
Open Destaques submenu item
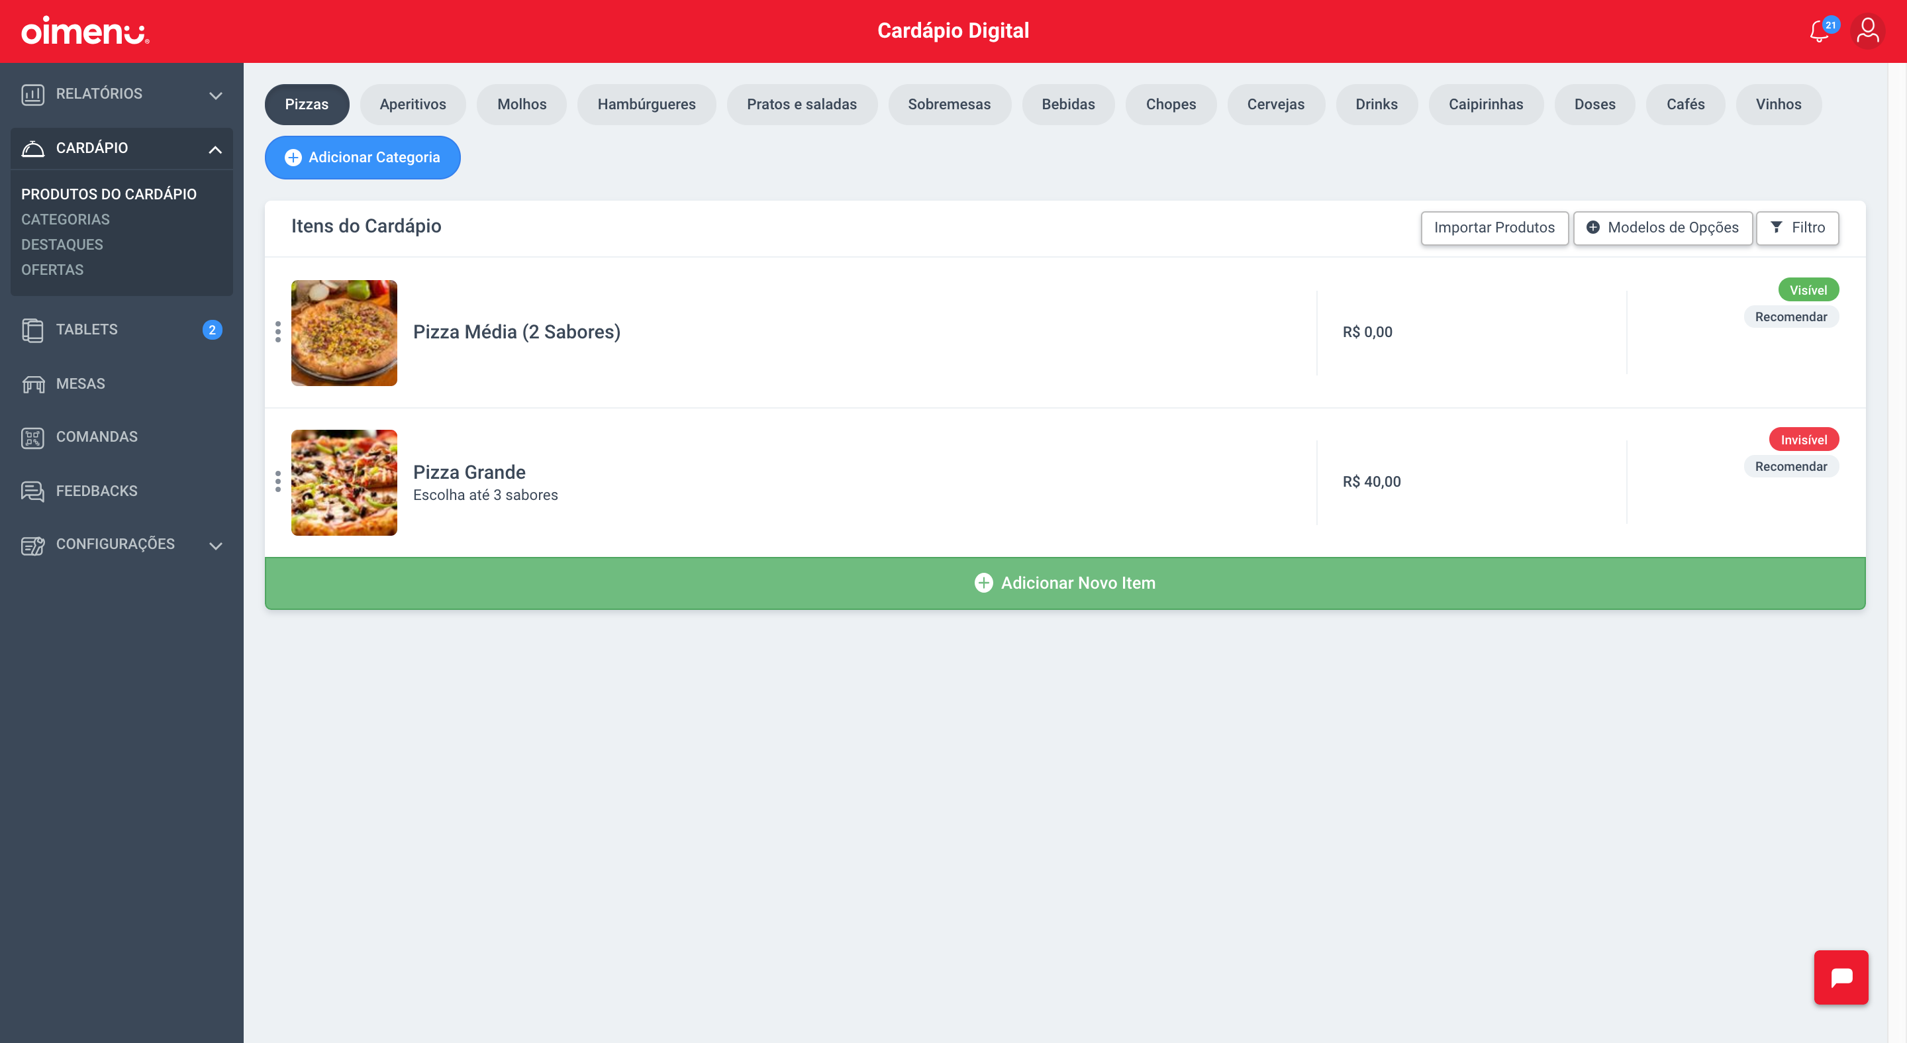tap(62, 244)
